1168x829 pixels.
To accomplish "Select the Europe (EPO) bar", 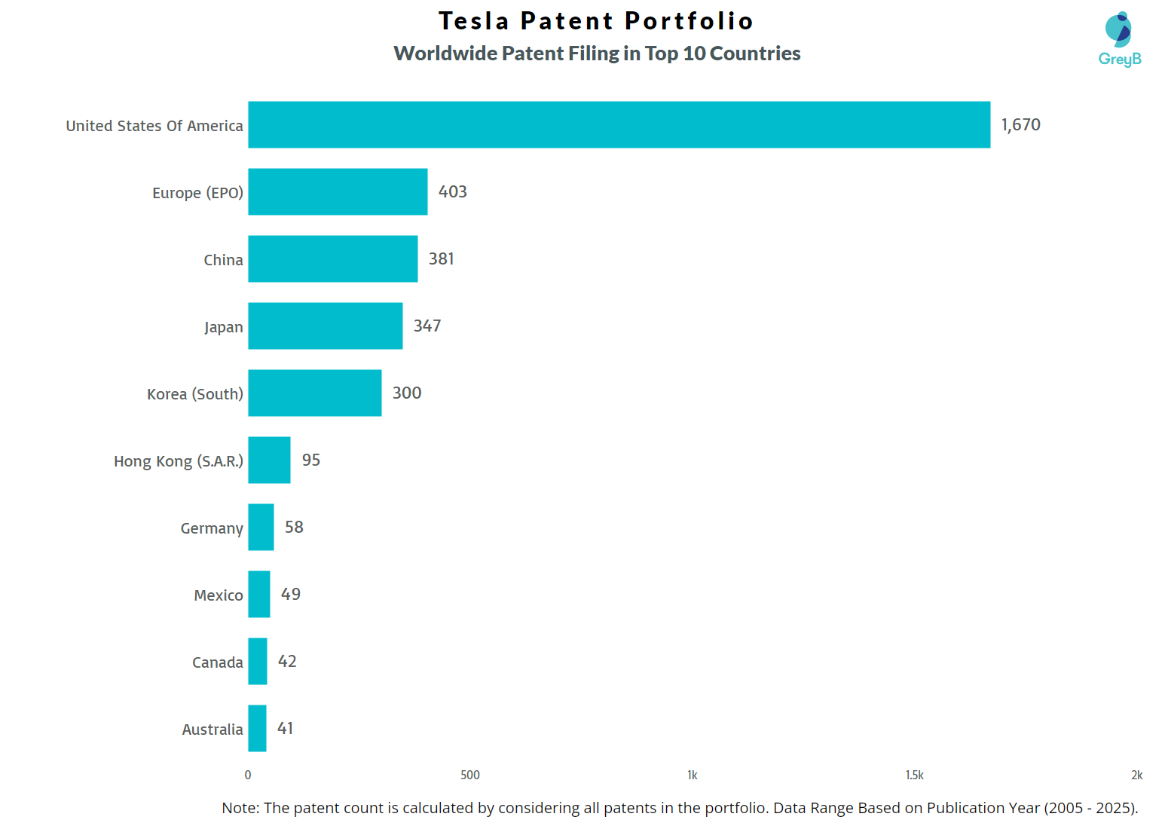I will (x=338, y=191).
